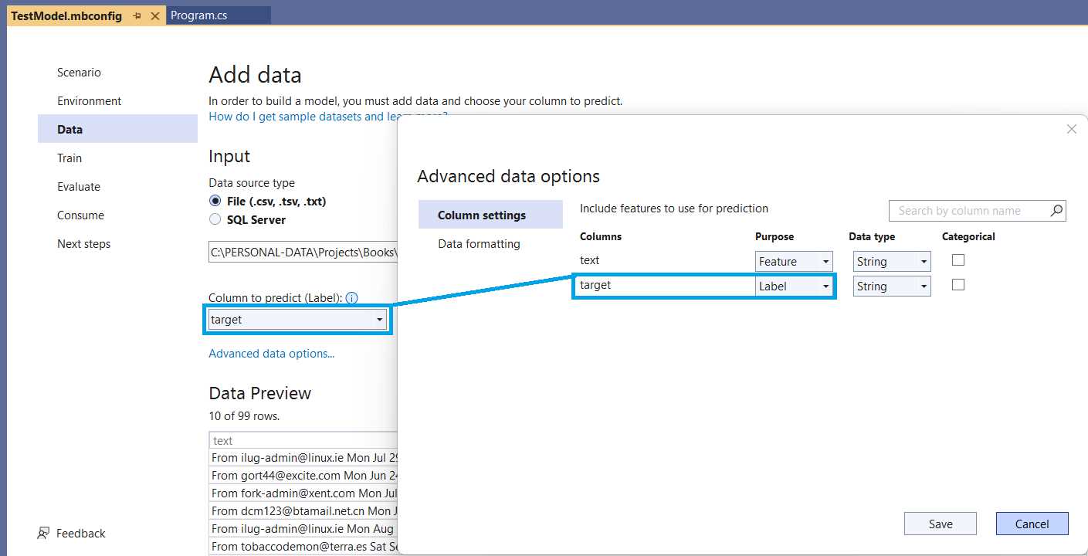Close the Advanced data options dialog with the X
The image size is (1088, 556).
tap(1071, 128)
